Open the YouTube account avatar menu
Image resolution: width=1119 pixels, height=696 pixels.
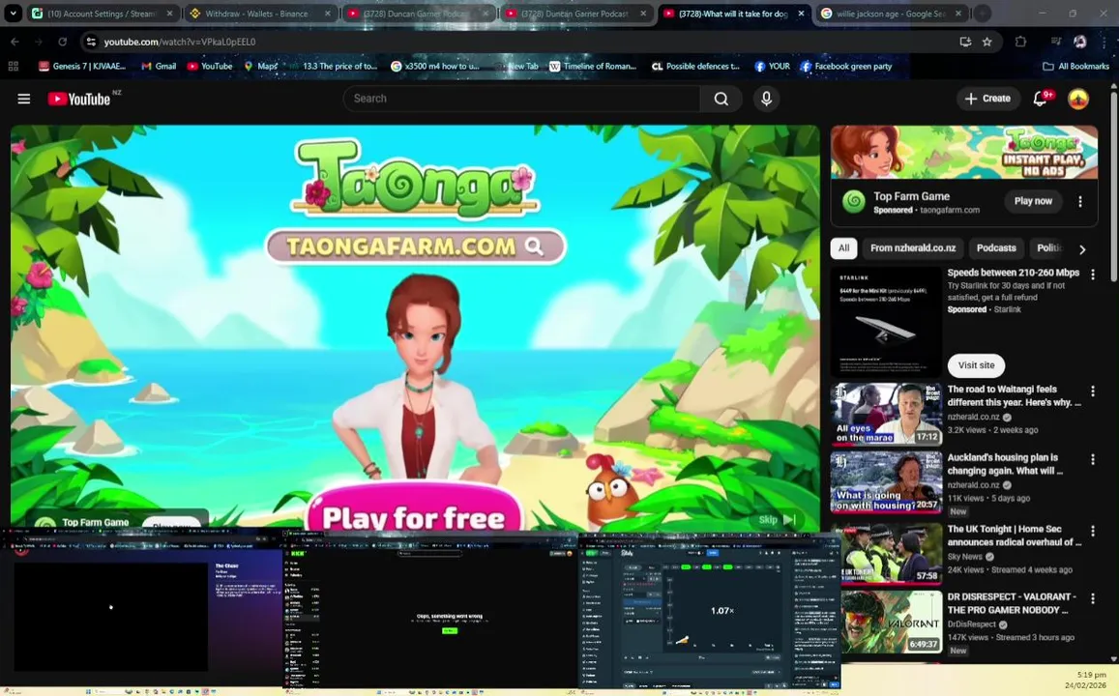point(1077,100)
